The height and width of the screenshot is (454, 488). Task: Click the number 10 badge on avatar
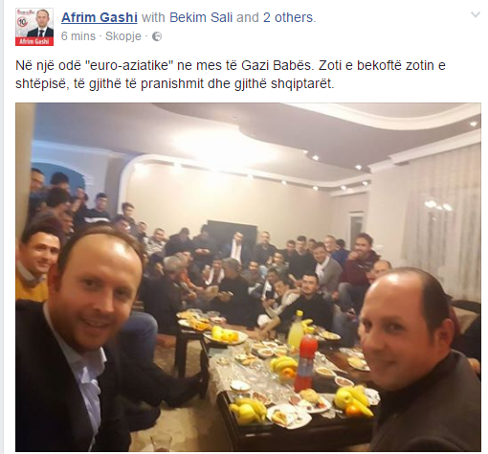(x=23, y=21)
